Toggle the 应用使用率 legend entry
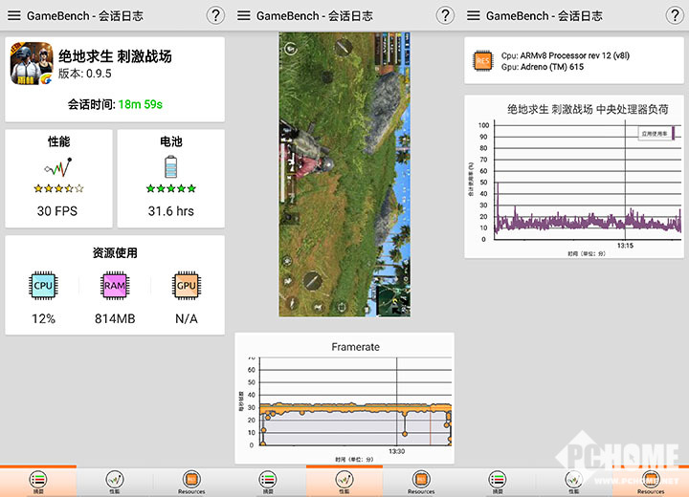 tap(656, 134)
